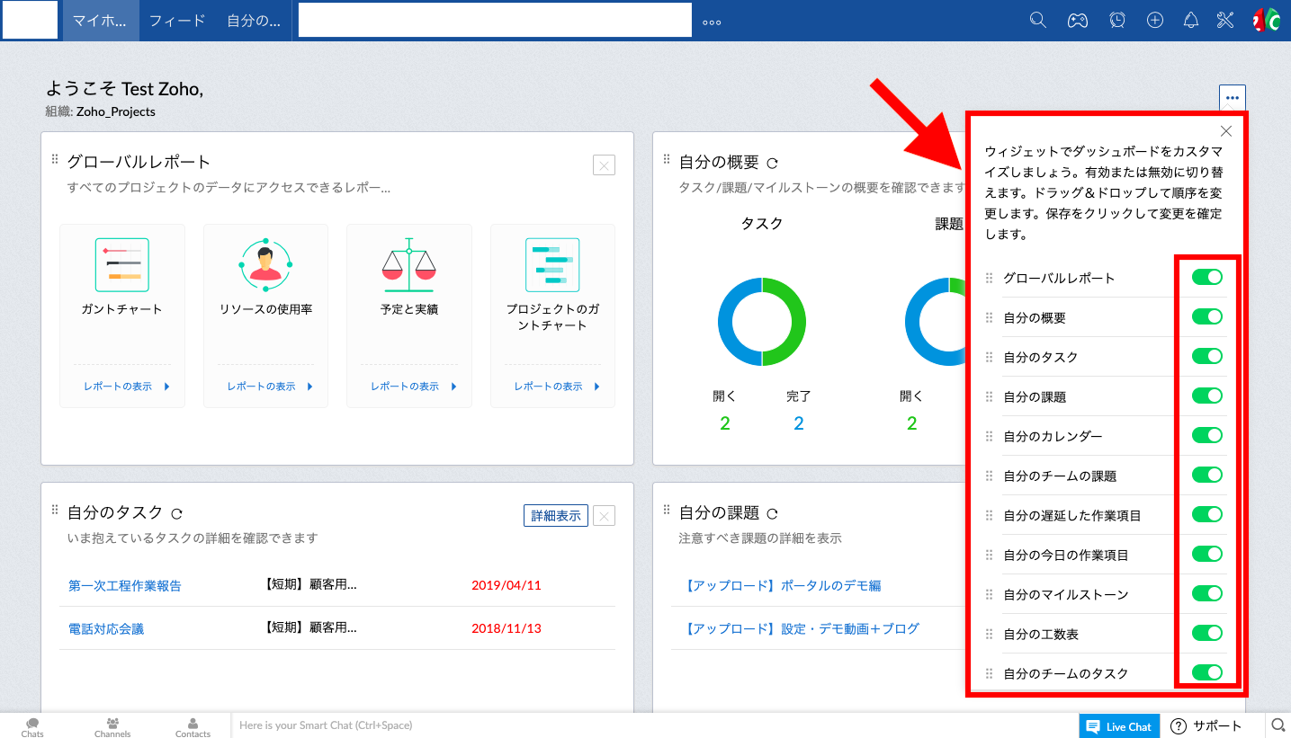Viewport: 1291px width, 738px height.
Task: Open user profile avatar
Action: (x=1266, y=20)
